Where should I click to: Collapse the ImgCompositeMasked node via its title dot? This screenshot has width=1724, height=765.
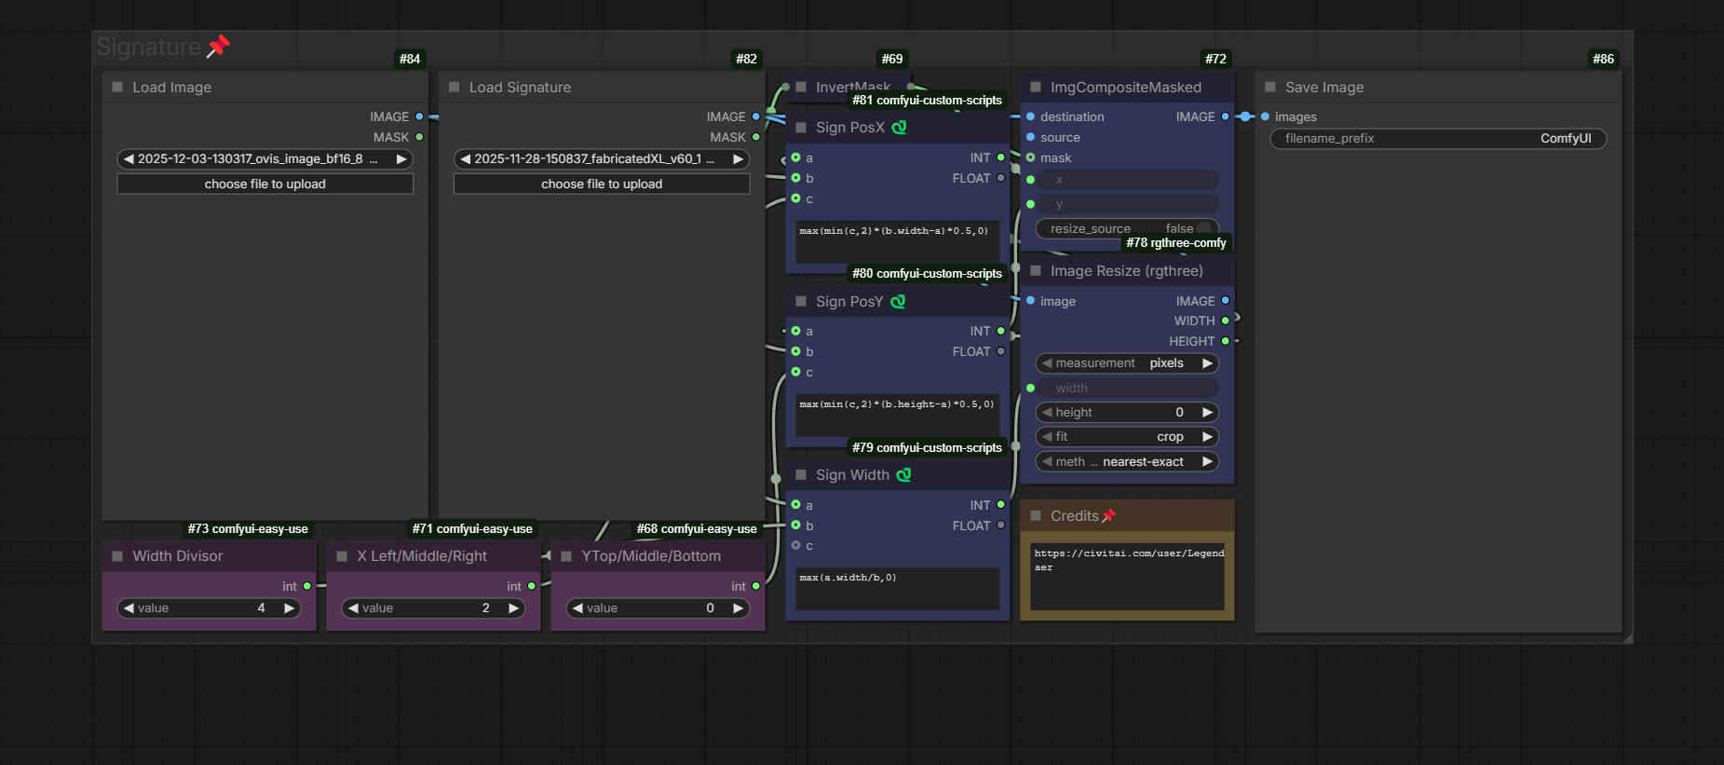tap(1036, 87)
